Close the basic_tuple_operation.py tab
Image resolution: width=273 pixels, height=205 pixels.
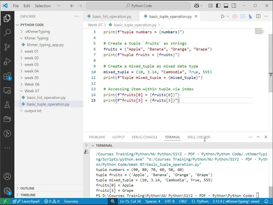pyautogui.click(x=196, y=16)
